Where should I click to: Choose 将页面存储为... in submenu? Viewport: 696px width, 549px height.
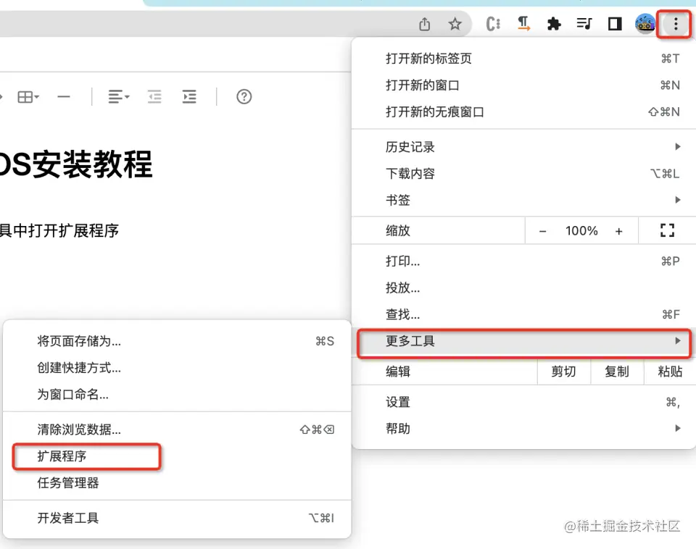tap(177, 341)
